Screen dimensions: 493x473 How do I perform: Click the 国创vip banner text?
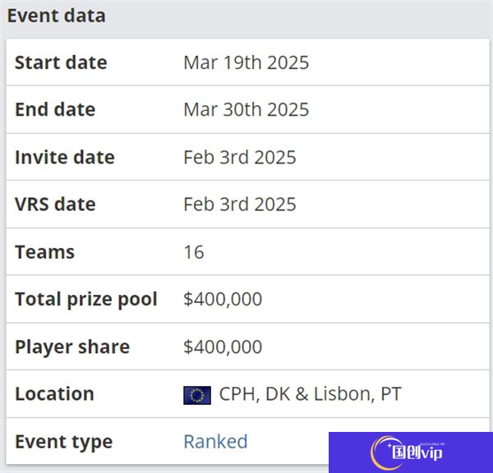point(417,453)
